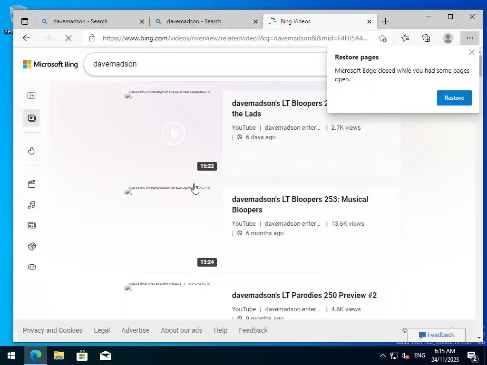This screenshot has width=487, height=365.
Task: Open music note icon in sidebar
Action: 31,205
